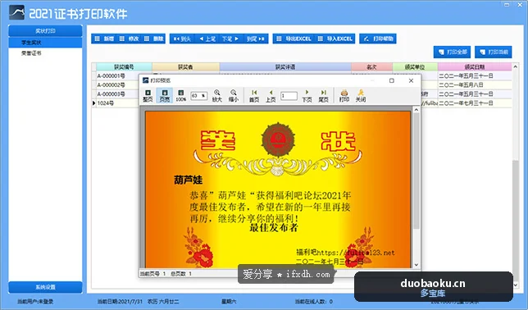528x310 pixels.
Task: Click the 新增 add record button
Action: (x=104, y=39)
